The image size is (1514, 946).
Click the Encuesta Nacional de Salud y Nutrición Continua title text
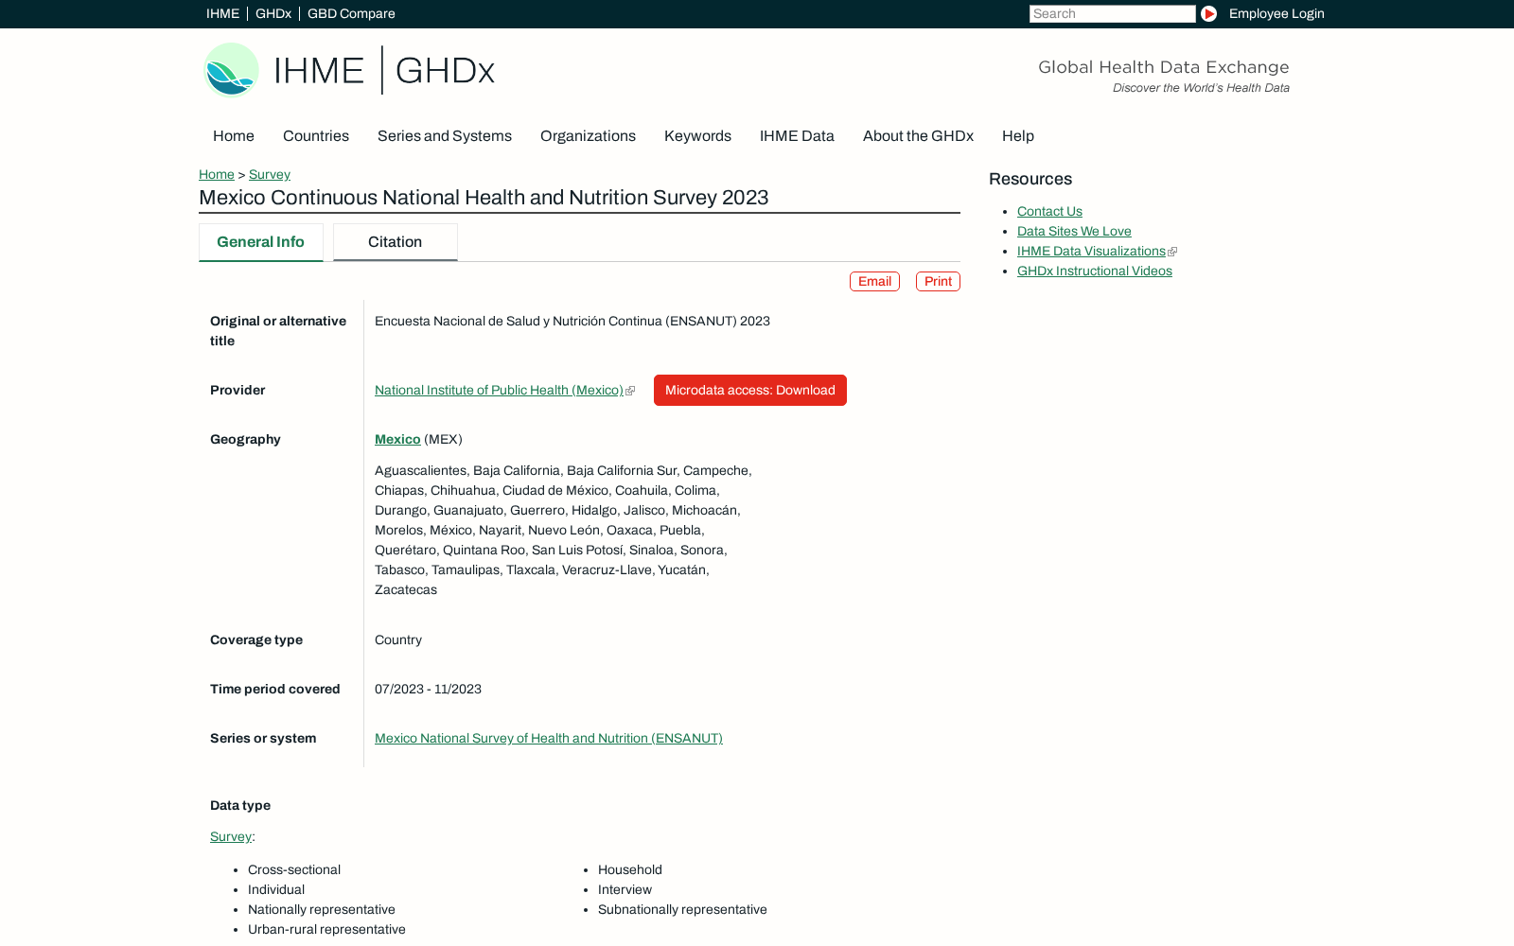tap(572, 321)
